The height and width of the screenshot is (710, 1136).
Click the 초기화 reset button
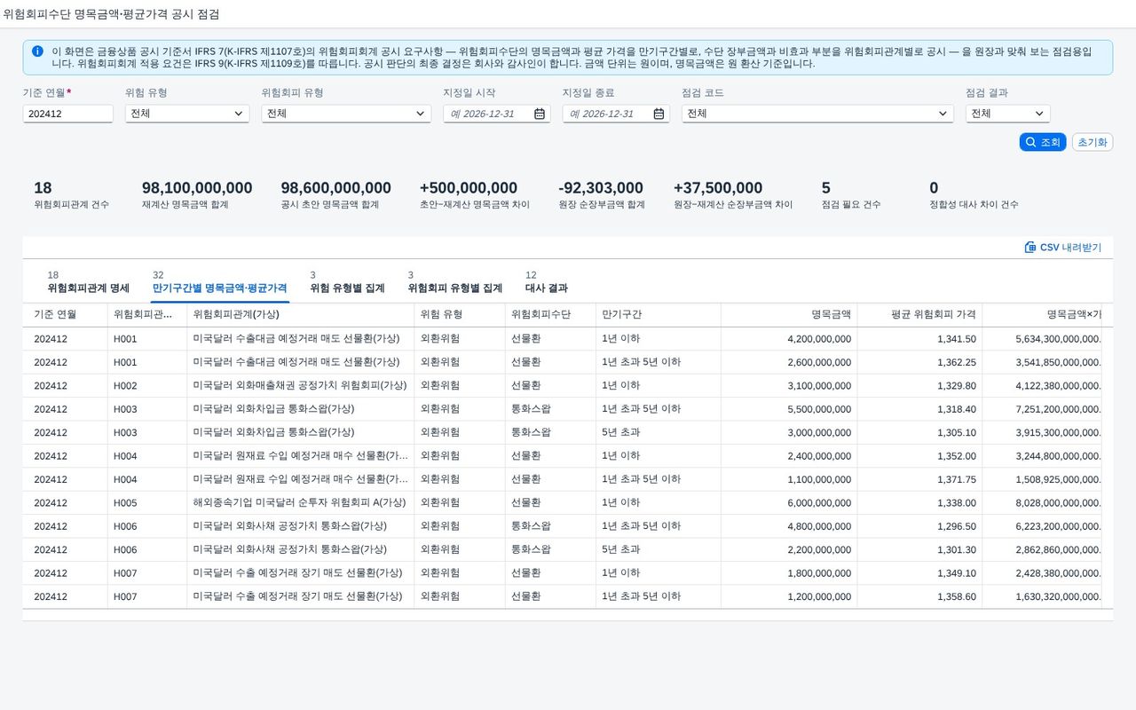click(x=1093, y=142)
